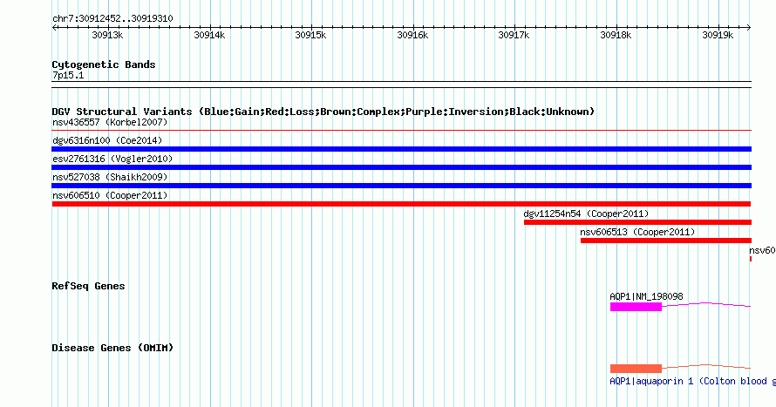Click the nsv436557 (Korbel2007) variant label

click(110, 122)
